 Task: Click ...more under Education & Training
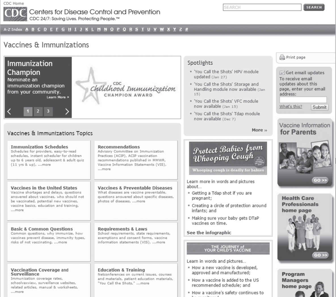(142, 283)
